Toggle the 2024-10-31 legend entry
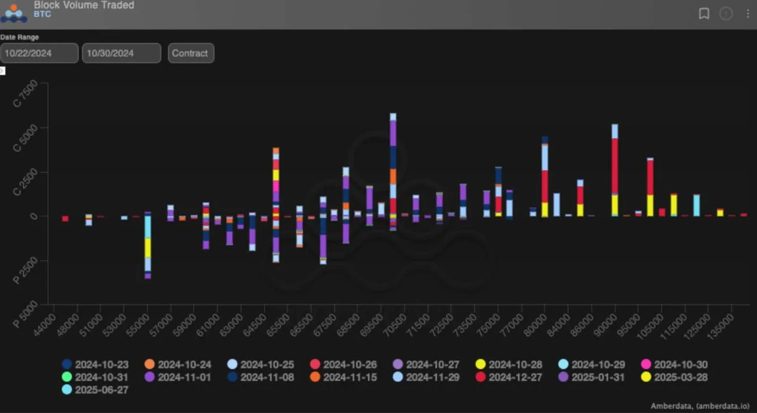 pyautogui.click(x=95, y=377)
